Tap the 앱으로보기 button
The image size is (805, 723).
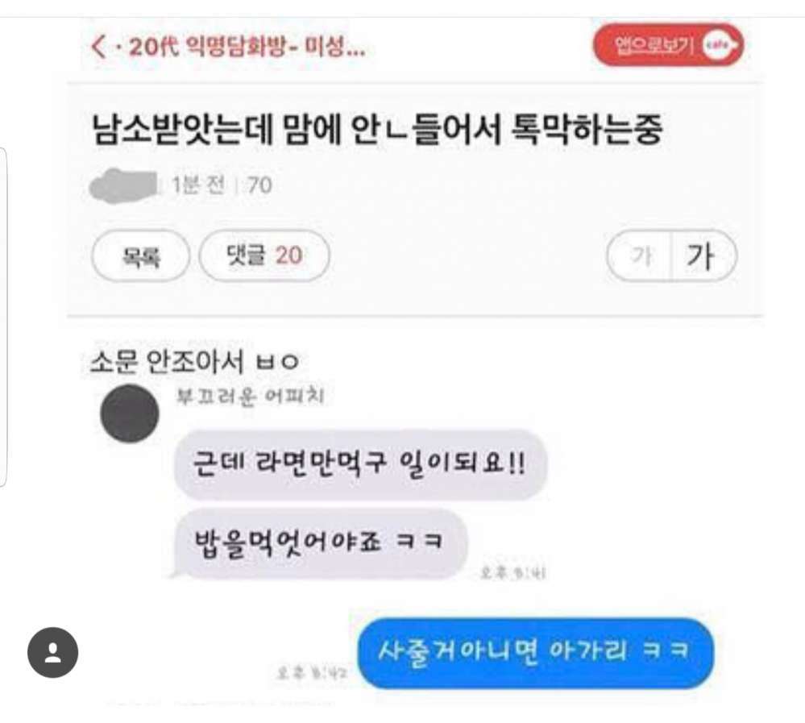(x=668, y=45)
